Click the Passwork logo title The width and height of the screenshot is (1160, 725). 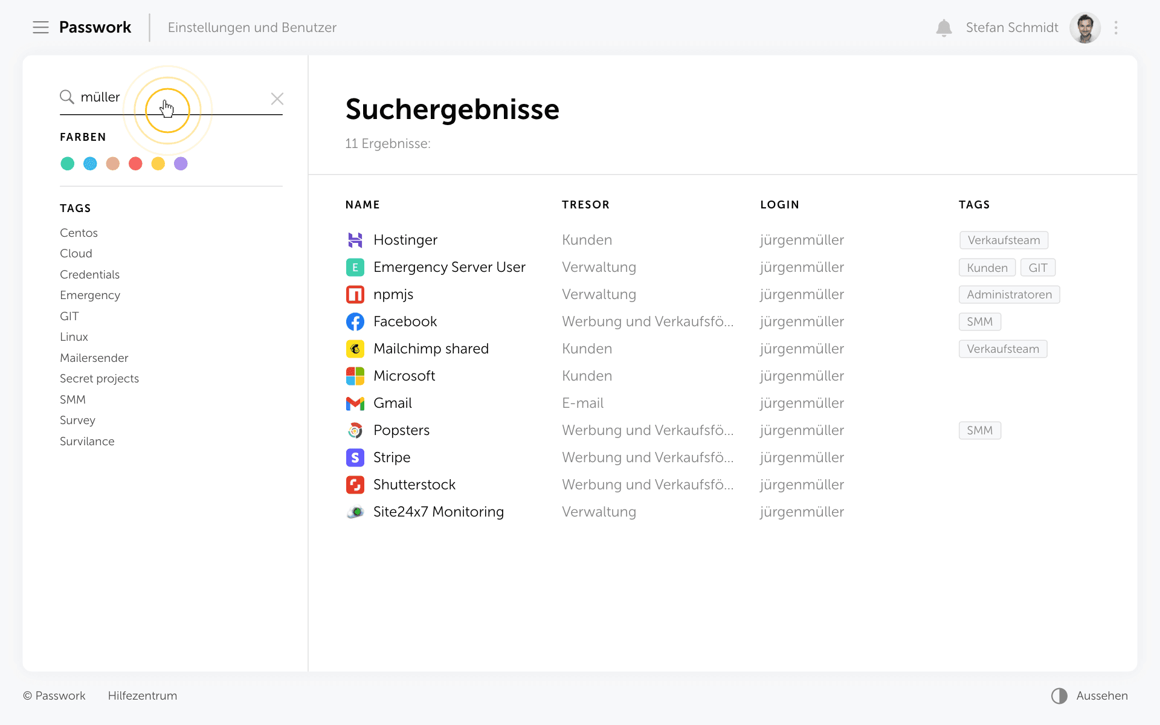pyautogui.click(x=95, y=27)
